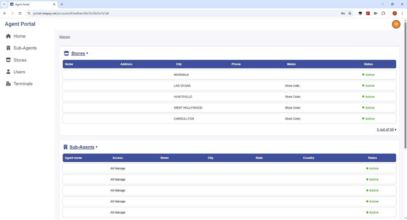Click the Sub-Agents building icon in sidebar
The height and width of the screenshot is (220, 407).
(x=8, y=48)
